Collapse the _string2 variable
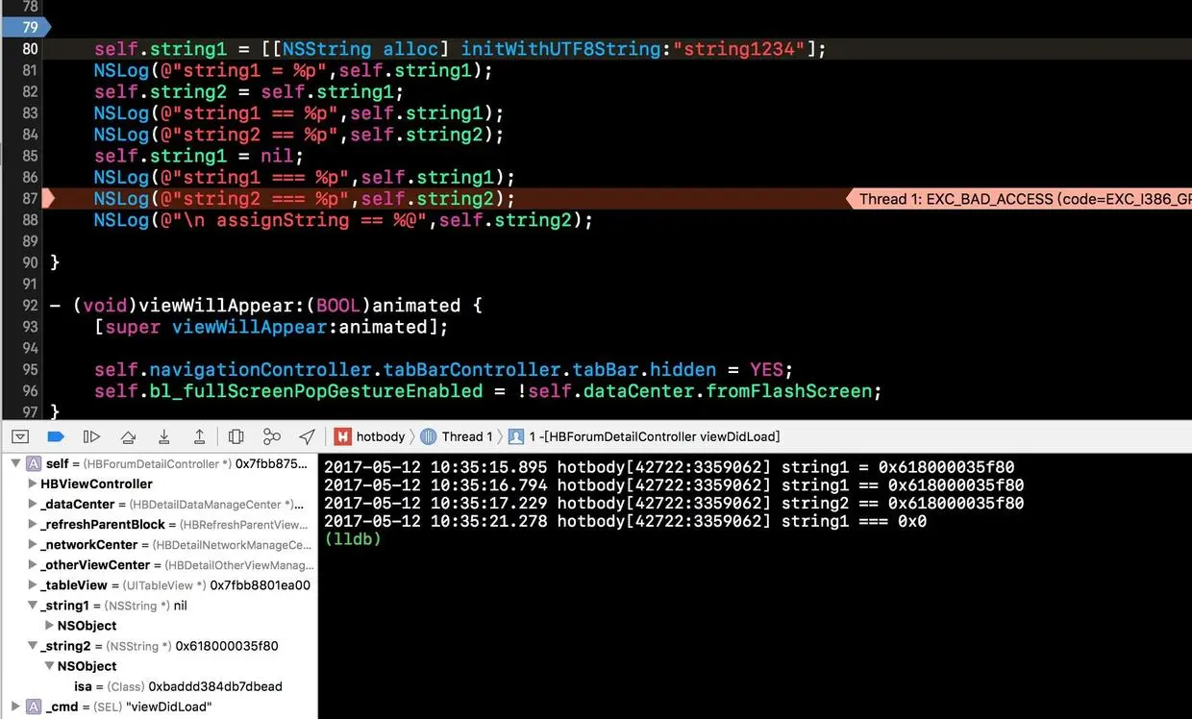The width and height of the screenshot is (1192, 719). click(x=34, y=646)
